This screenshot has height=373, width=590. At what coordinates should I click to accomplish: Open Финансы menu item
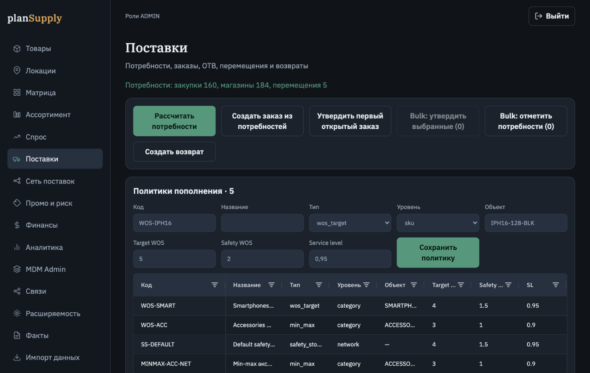coord(55,225)
